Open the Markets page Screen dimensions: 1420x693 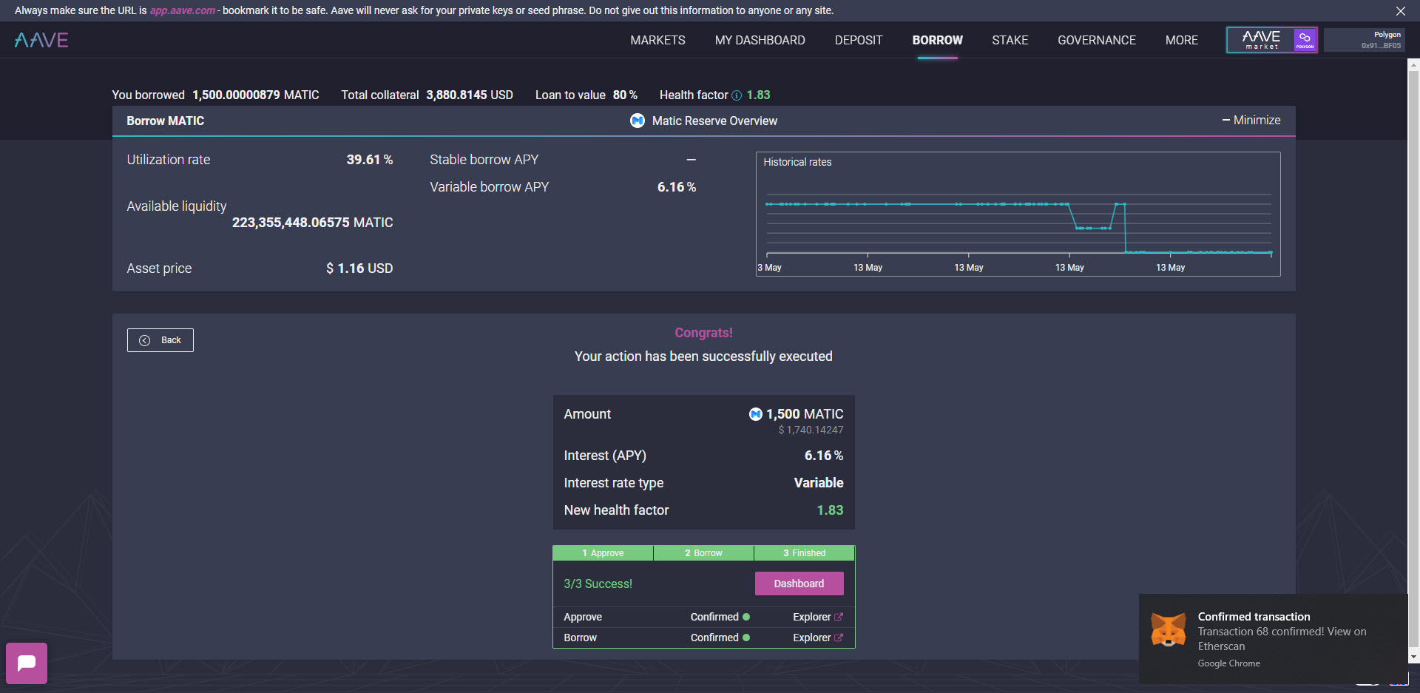coord(657,40)
